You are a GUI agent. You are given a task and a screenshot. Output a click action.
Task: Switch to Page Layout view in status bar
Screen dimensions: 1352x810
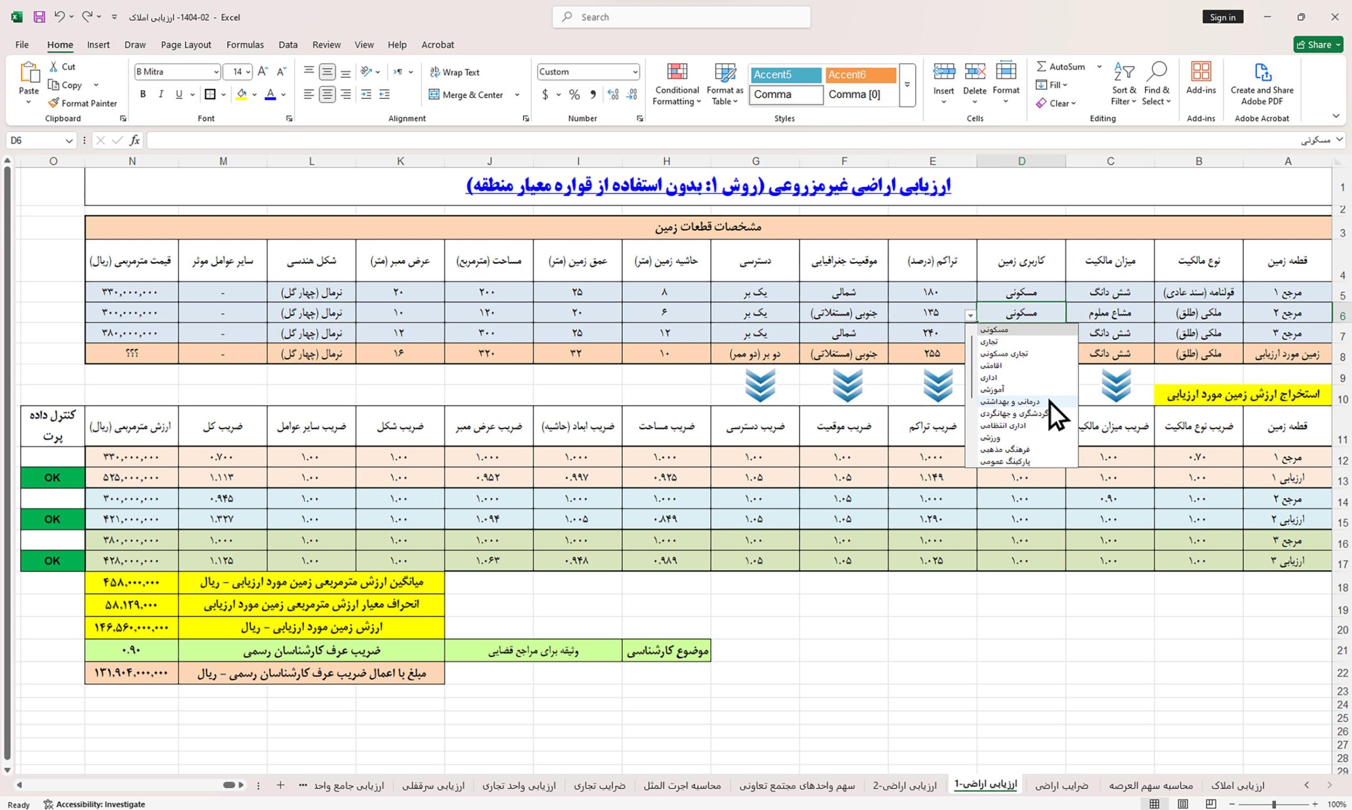pyautogui.click(x=1182, y=804)
